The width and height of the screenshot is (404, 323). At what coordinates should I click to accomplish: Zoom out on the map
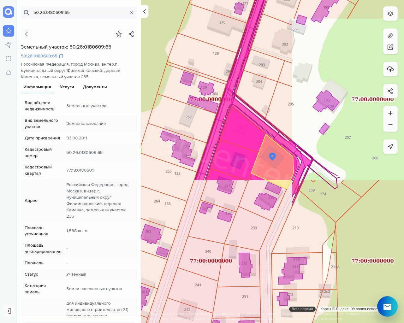click(390, 125)
